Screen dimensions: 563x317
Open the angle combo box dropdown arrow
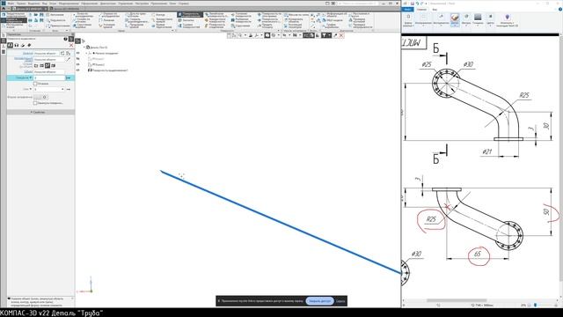pos(62,89)
